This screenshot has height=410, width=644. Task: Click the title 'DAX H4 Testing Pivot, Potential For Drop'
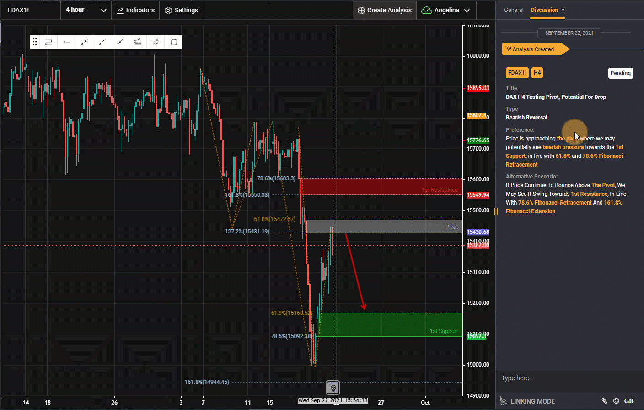pos(556,97)
